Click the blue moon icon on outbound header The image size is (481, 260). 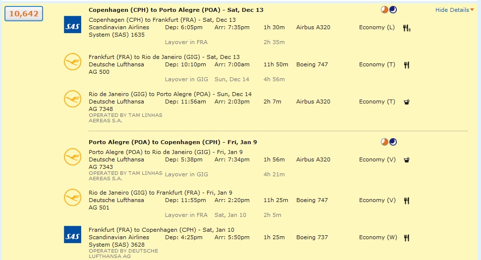pos(393,10)
